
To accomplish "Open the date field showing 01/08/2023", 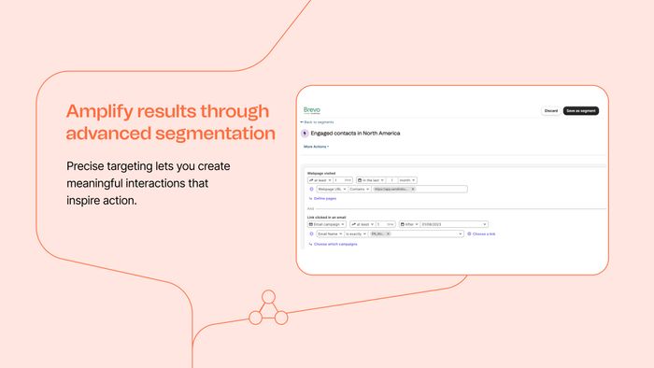I will pos(454,224).
